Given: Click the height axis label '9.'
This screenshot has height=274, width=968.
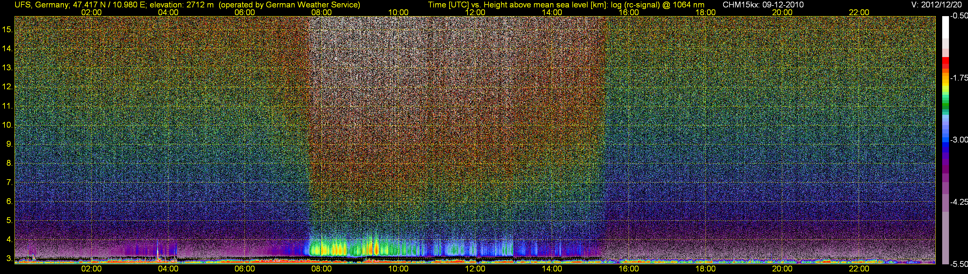Looking at the screenshot, I should pyautogui.click(x=9, y=144).
